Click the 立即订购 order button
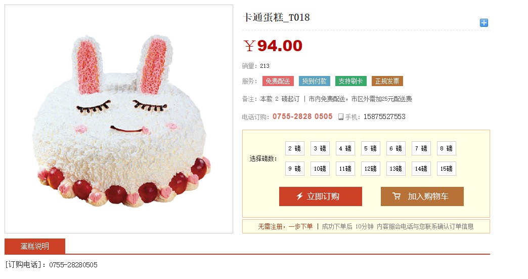Screen dimensions: 528x279 pos(321,196)
